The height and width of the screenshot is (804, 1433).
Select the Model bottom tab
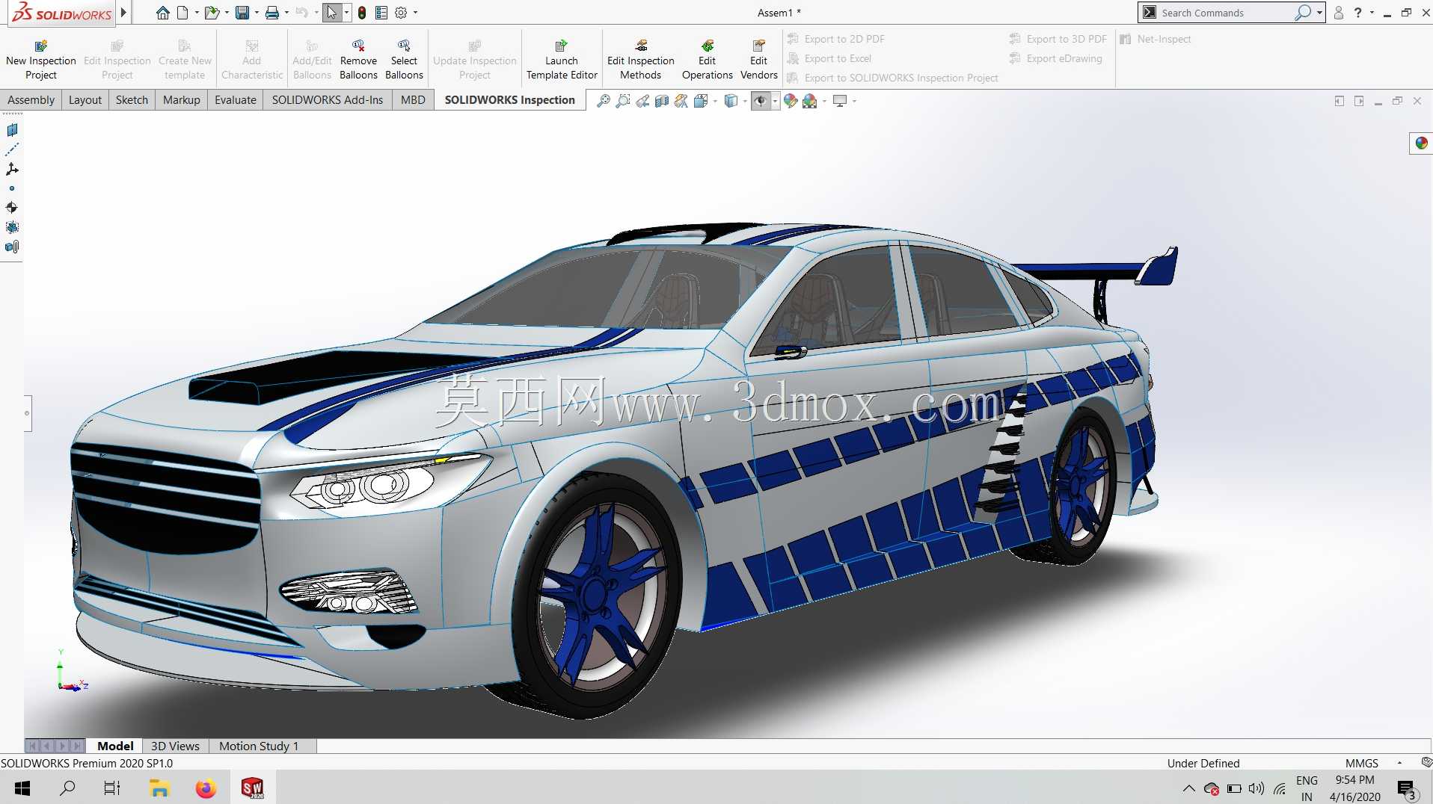pos(115,746)
